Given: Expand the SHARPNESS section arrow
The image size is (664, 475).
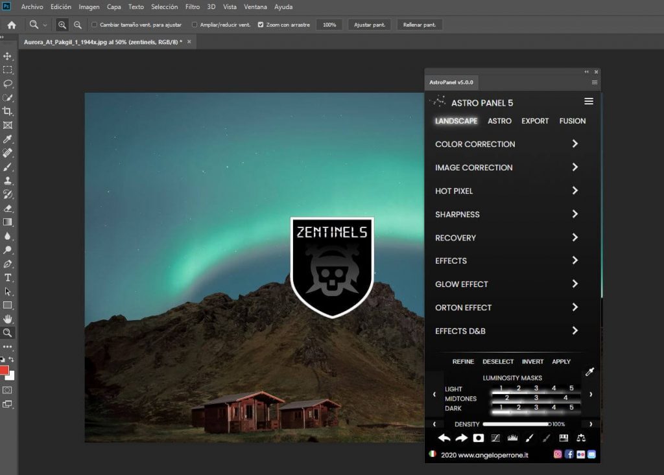Looking at the screenshot, I should coord(575,214).
